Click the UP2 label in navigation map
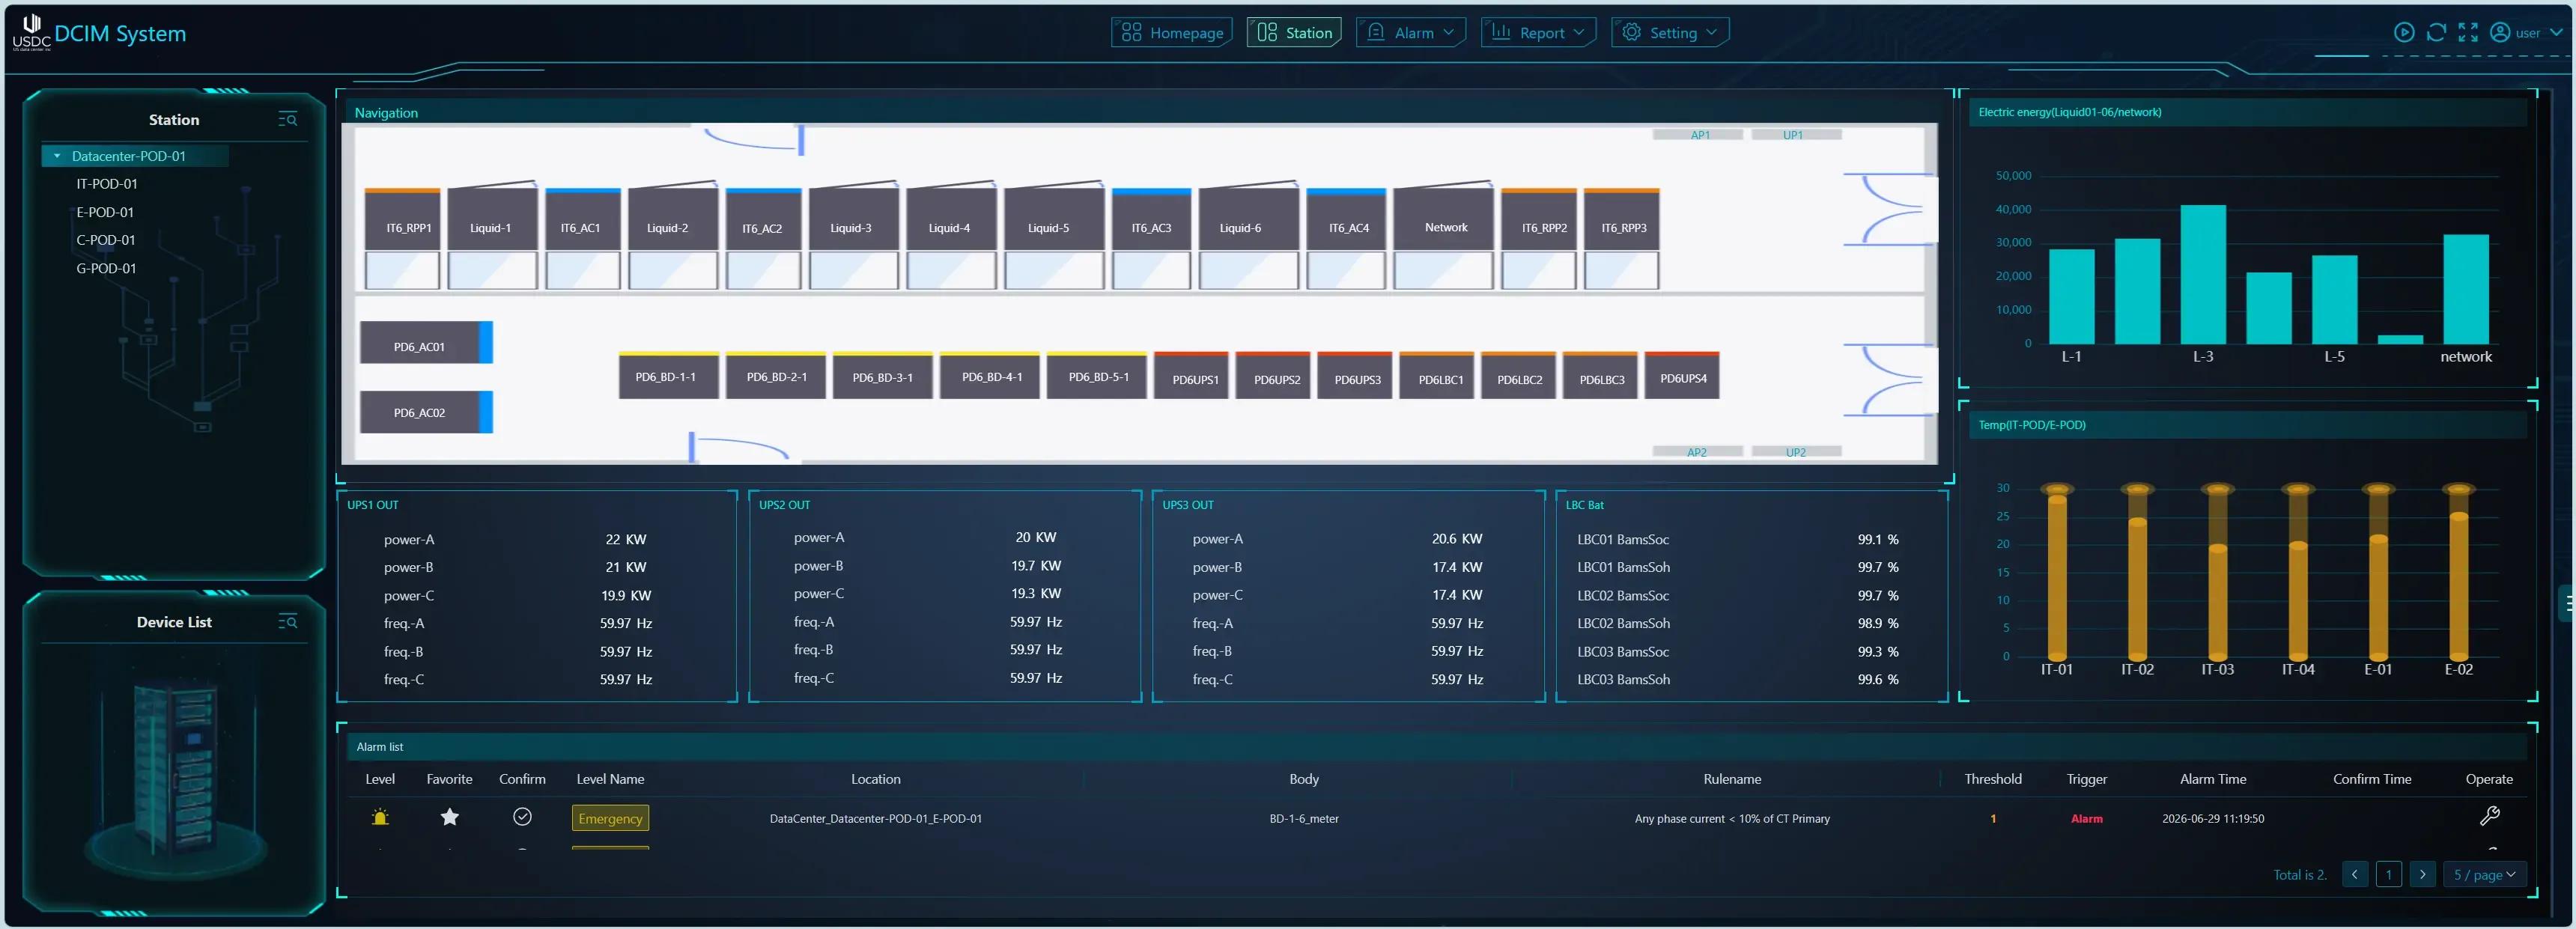2576x929 pixels. click(x=1796, y=452)
